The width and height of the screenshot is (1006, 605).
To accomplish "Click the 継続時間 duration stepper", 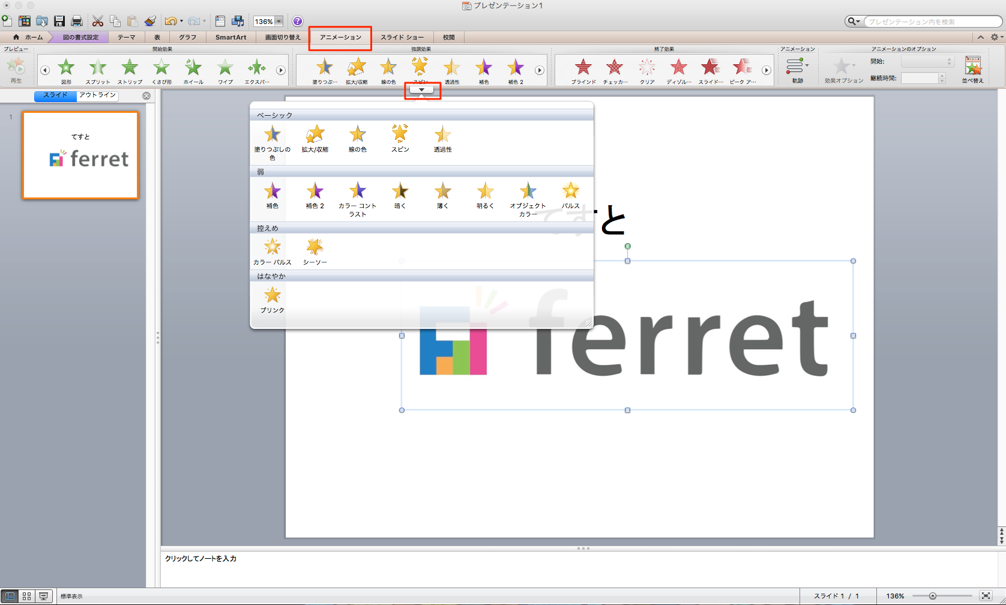I will point(942,78).
